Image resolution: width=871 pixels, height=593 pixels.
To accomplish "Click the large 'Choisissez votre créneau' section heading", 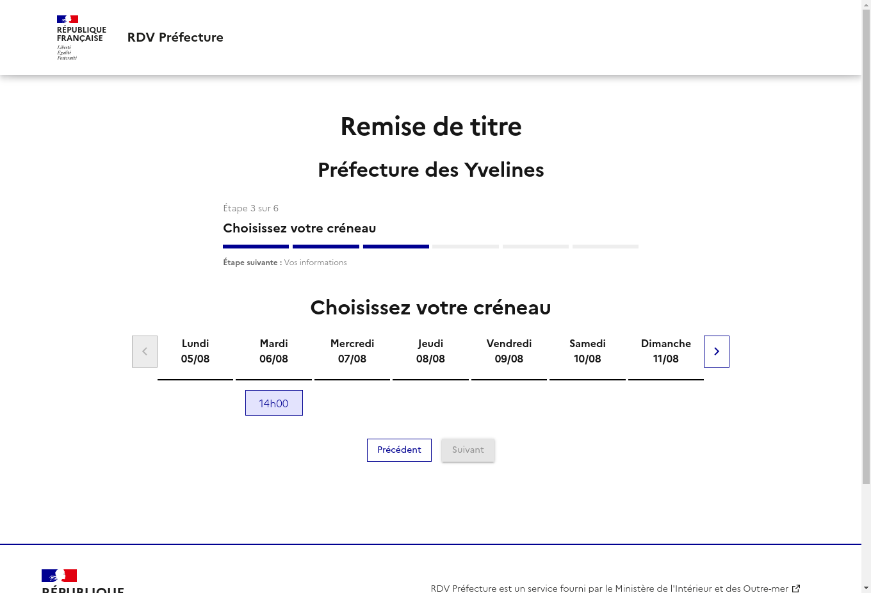I will pos(431,307).
